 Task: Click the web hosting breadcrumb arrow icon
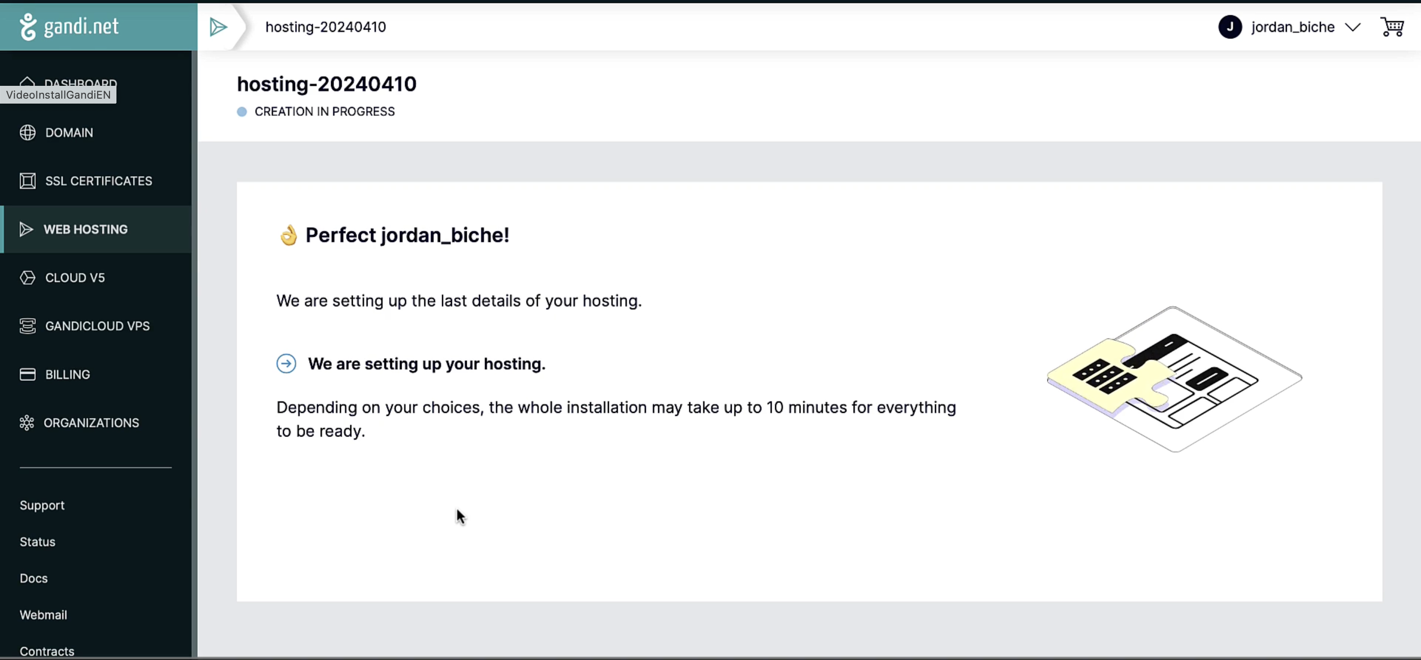[219, 27]
